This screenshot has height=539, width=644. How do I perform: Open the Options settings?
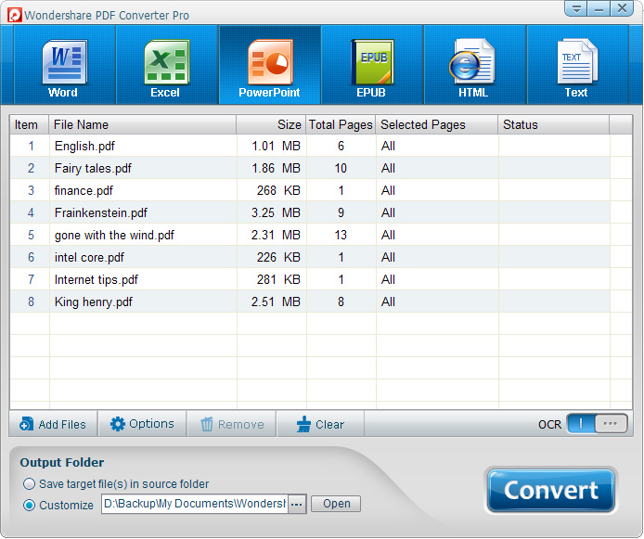point(142,424)
